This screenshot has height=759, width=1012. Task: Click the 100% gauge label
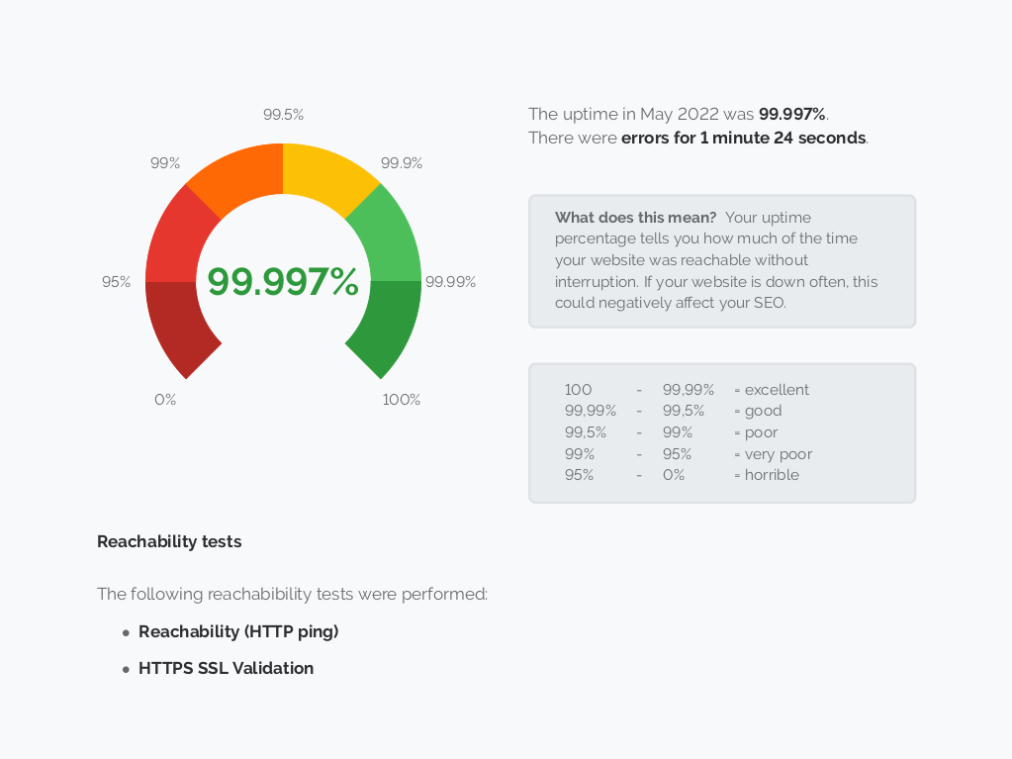[402, 400]
